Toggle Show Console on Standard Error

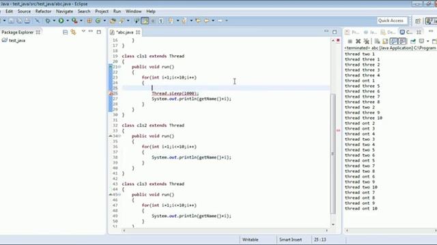[x=402, y=42]
